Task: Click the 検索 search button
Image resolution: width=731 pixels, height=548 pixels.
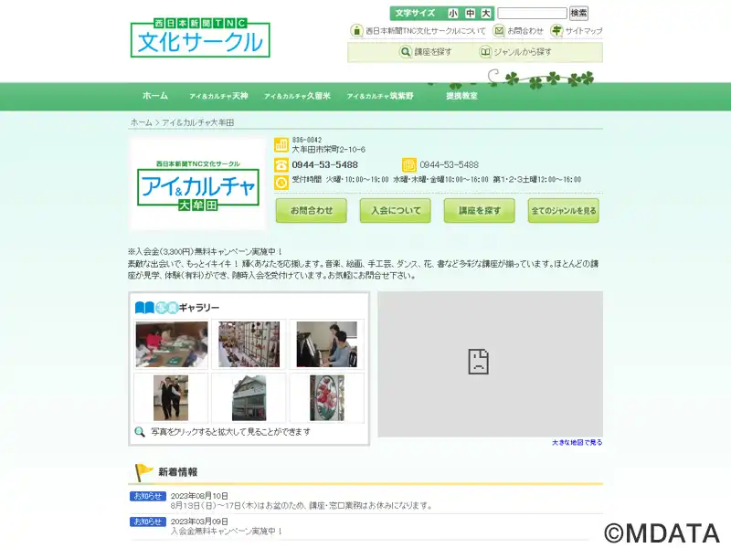Action: (578, 13)
